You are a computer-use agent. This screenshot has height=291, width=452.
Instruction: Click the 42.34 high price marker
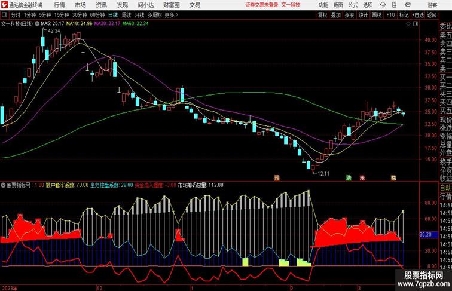point(54,31)
